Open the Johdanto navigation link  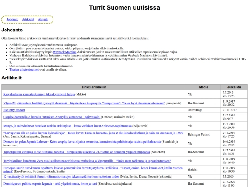point(12,19)
